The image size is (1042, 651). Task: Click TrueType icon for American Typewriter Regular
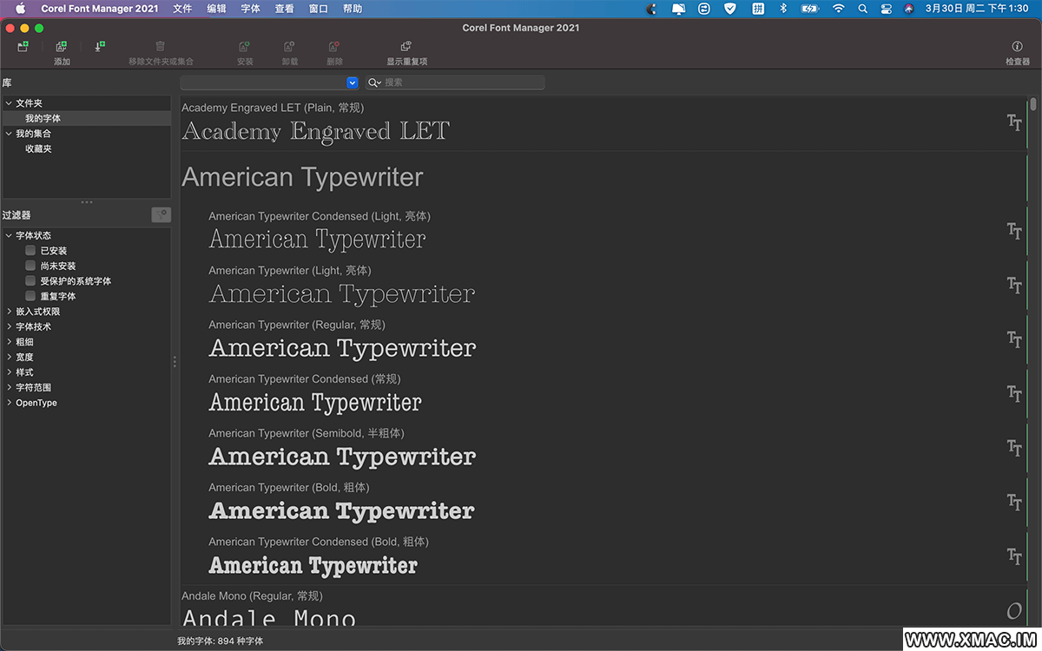pyautogui.click(x=1013, y=339)
